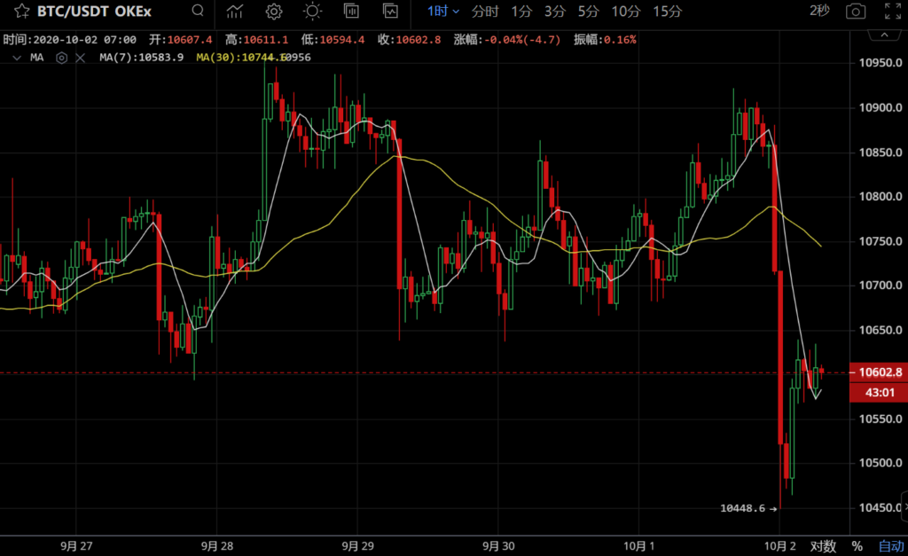The width and height of the screenshot is (908, 556).
Task: Click the 振幅 0.16% readout
Action: pos(605,40)
